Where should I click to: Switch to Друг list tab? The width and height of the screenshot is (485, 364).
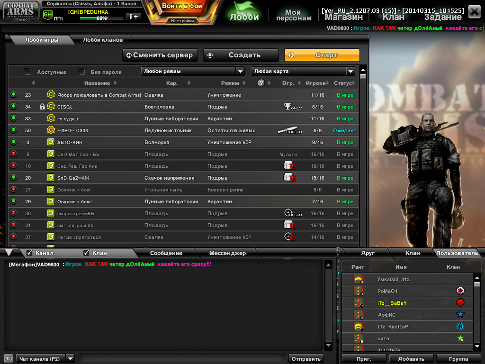[368, 253]
